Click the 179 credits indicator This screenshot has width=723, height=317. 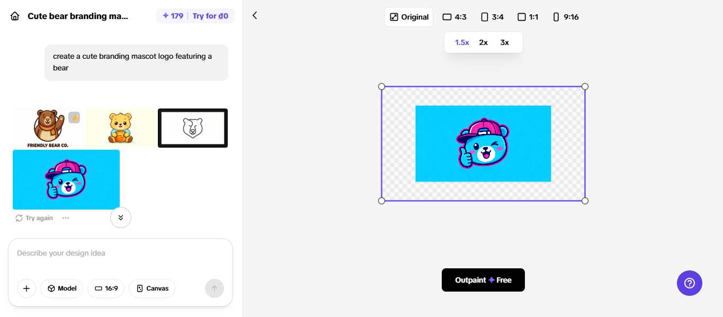(x=173, y=16)
